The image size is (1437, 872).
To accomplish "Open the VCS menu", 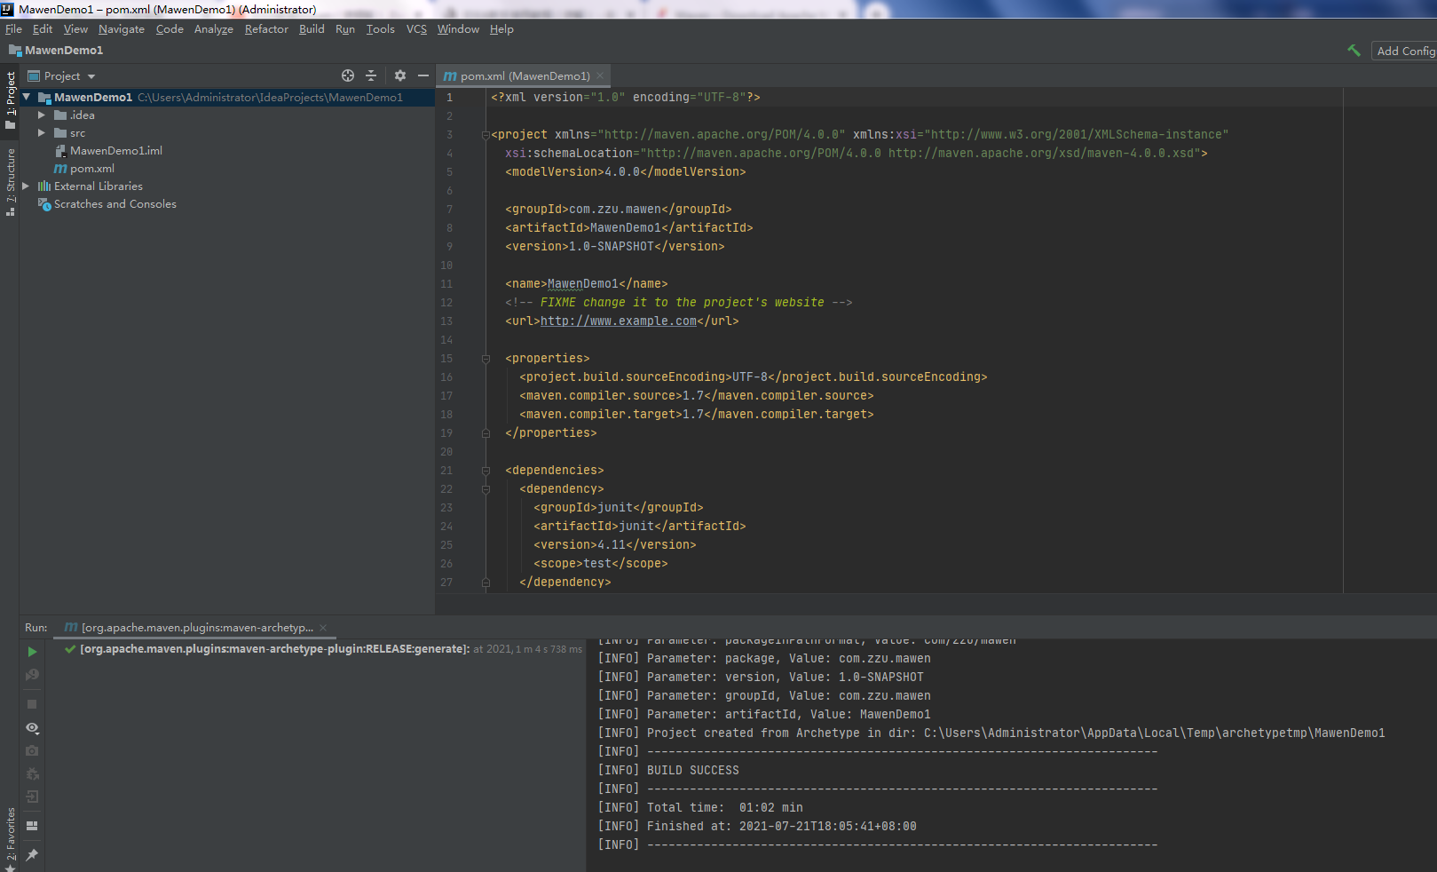I will tap(416, 29).
